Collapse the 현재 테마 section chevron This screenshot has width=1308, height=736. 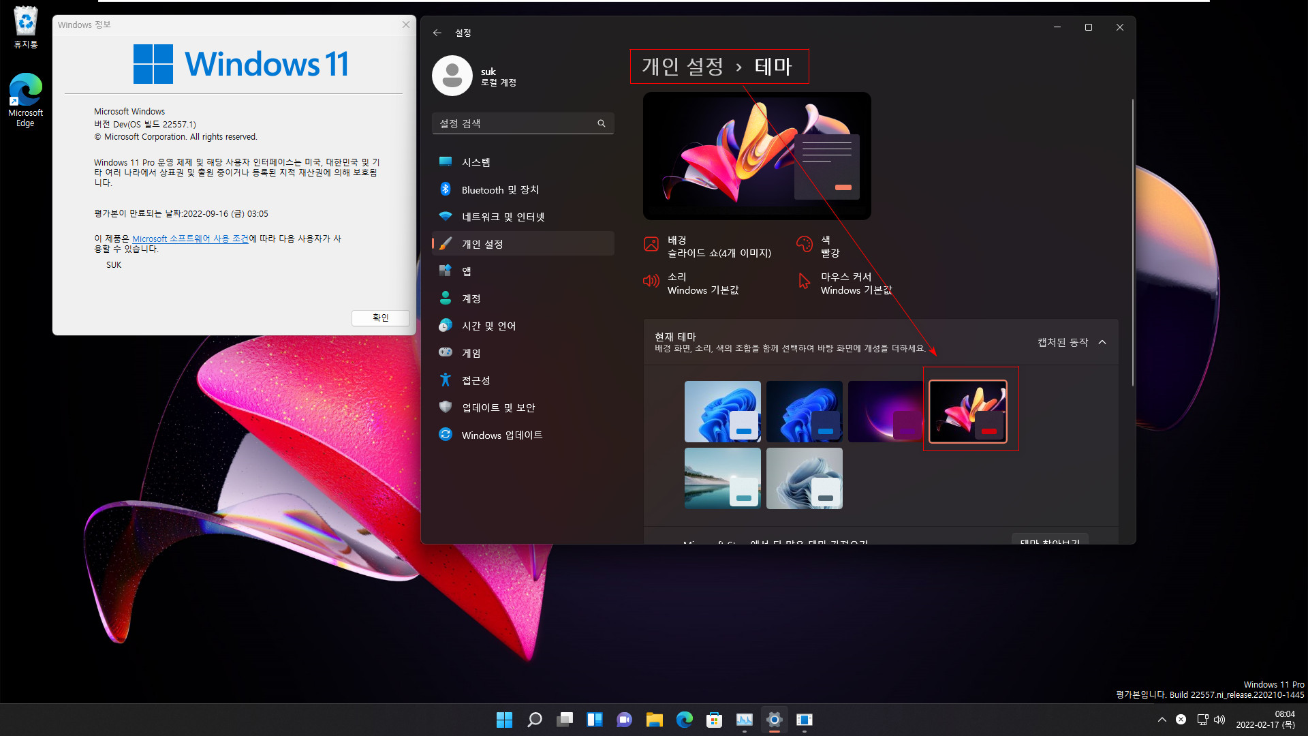coord(1102,342)
